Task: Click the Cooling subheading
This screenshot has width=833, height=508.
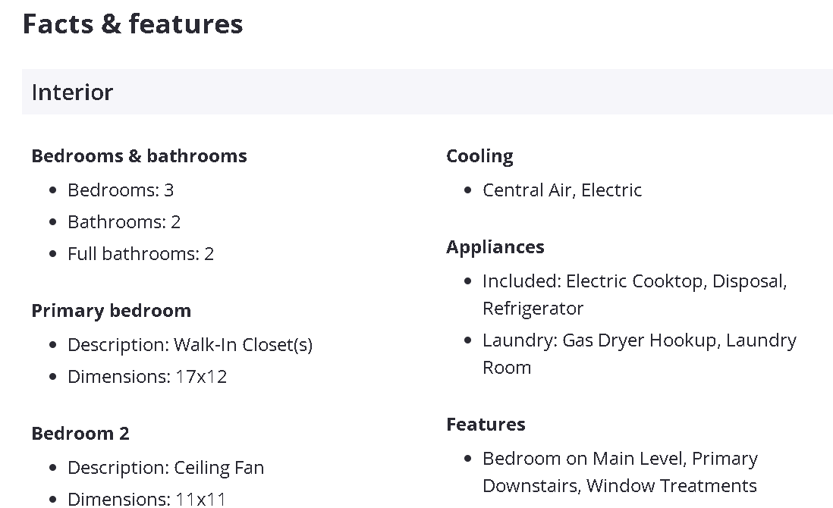Action: (x=479, y=156)
